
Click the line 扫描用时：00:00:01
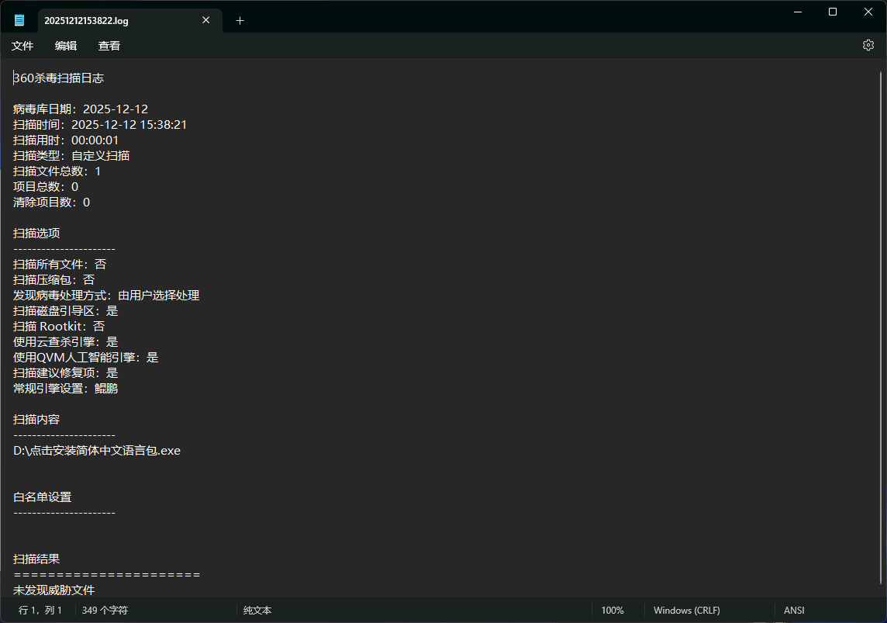pos(66,140)
